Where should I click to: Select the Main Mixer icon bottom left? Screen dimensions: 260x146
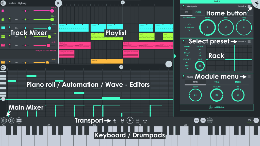[3, 120]
